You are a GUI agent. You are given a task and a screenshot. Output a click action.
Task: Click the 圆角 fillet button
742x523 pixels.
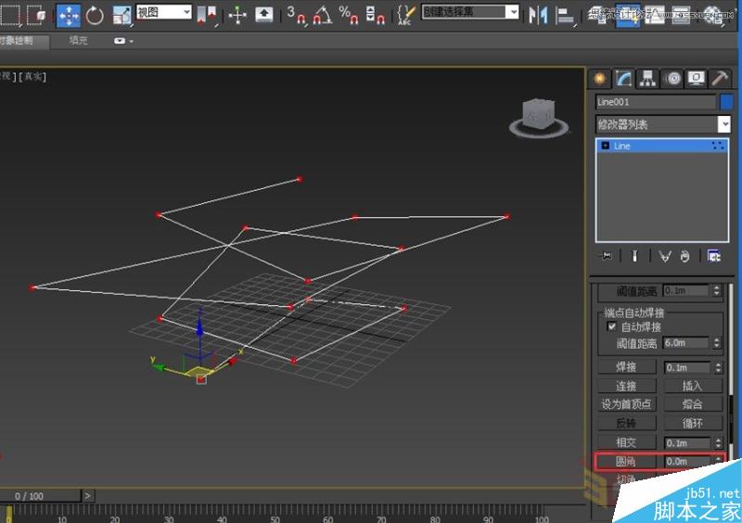[626, 461]
